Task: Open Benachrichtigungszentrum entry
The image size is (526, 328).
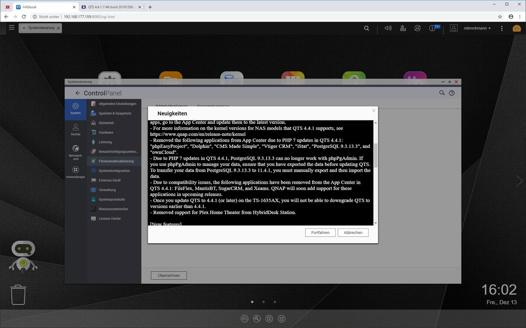Action: click(114, 152)
